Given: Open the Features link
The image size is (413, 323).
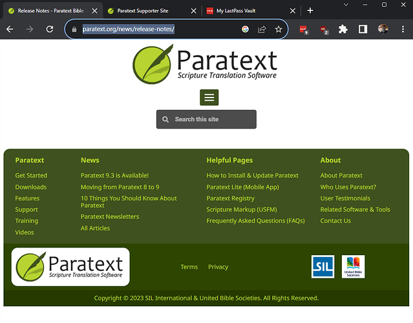Looking at the screenshot, I should point(27,198).
